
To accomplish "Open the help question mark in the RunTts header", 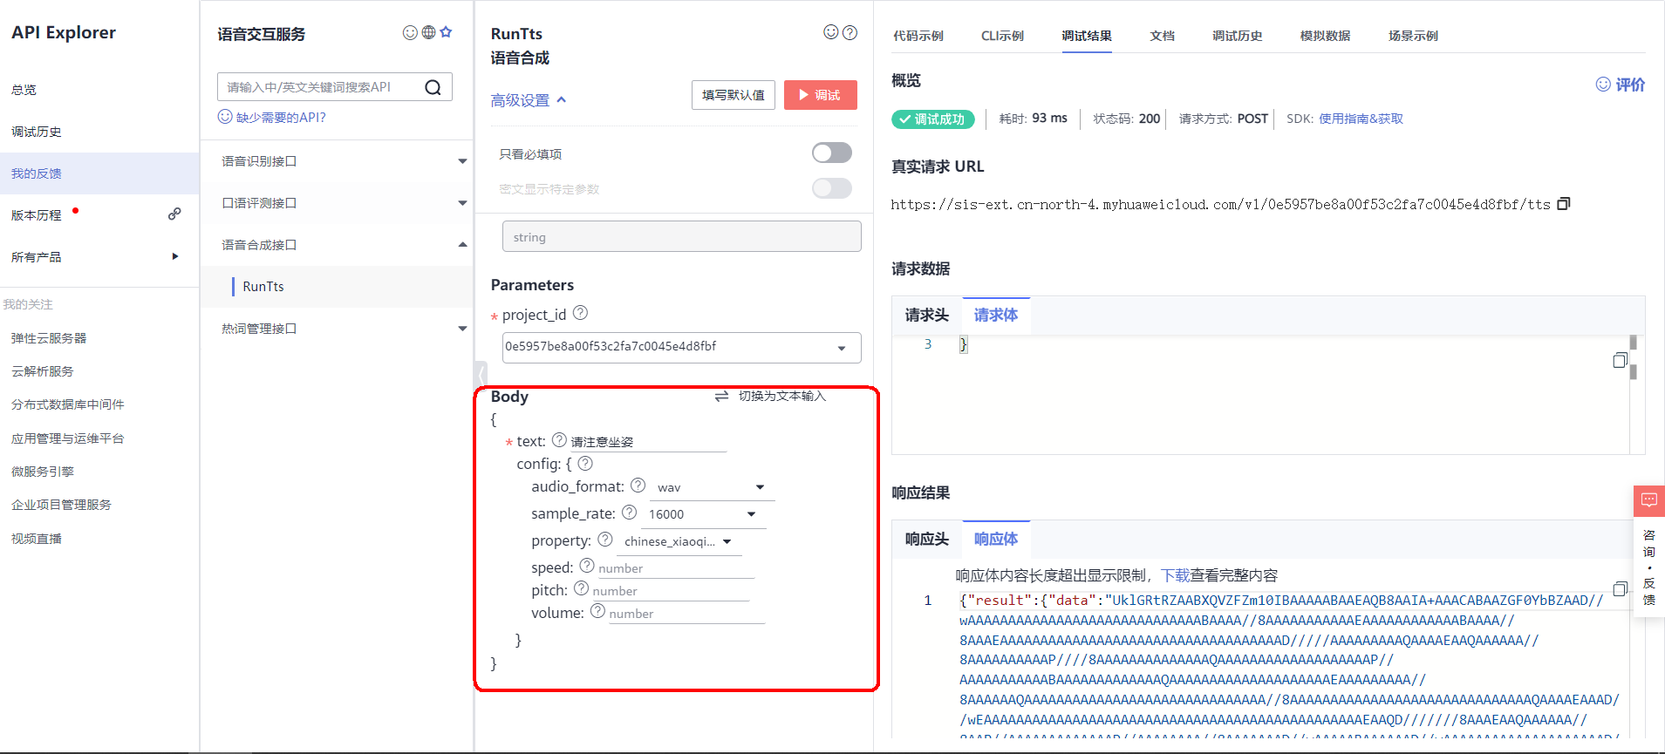I will click(850, 32).
